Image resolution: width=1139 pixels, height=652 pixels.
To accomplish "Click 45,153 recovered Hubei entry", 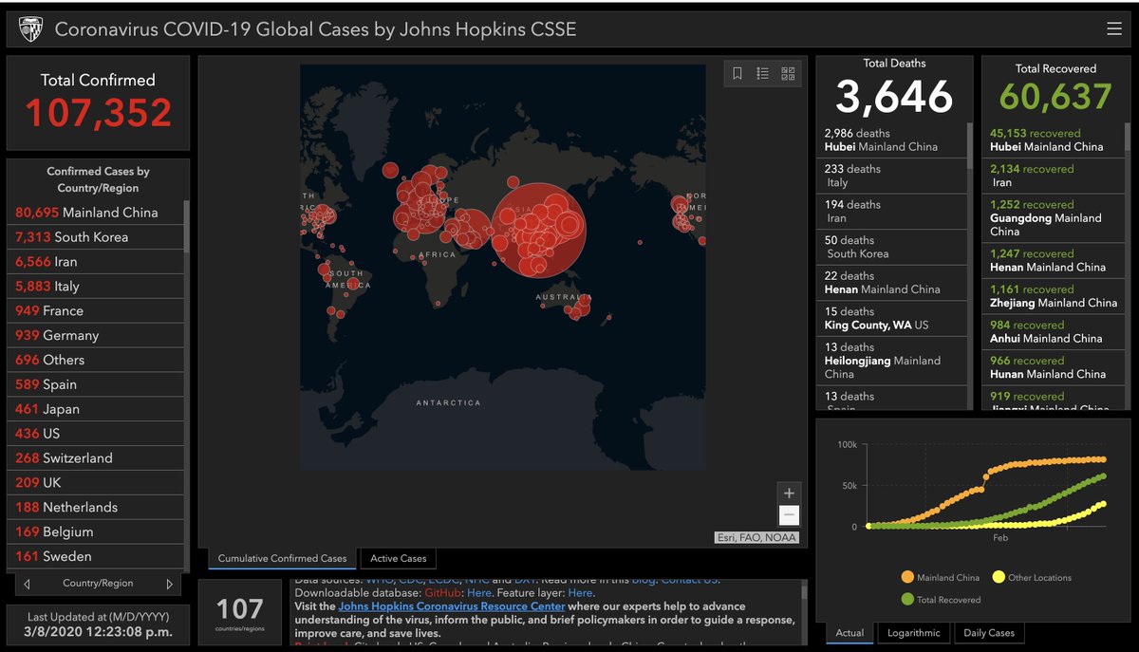I will (x=1054, y=140).
